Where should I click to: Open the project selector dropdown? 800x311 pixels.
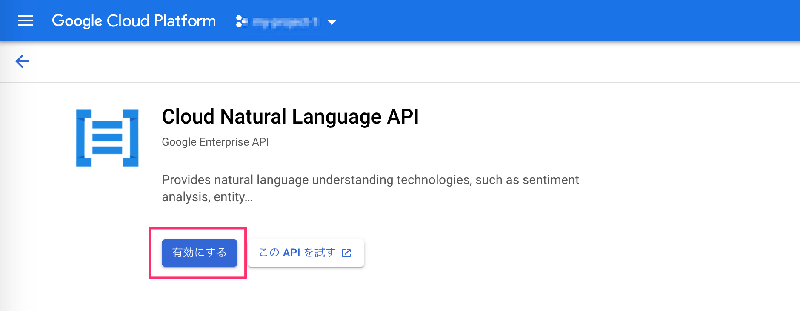tap(286, 21)
